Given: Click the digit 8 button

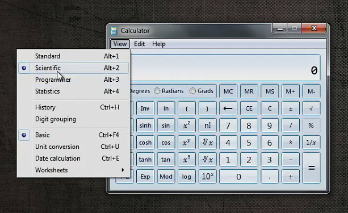Looking at the screenshot, I should [x=249, y=126].
